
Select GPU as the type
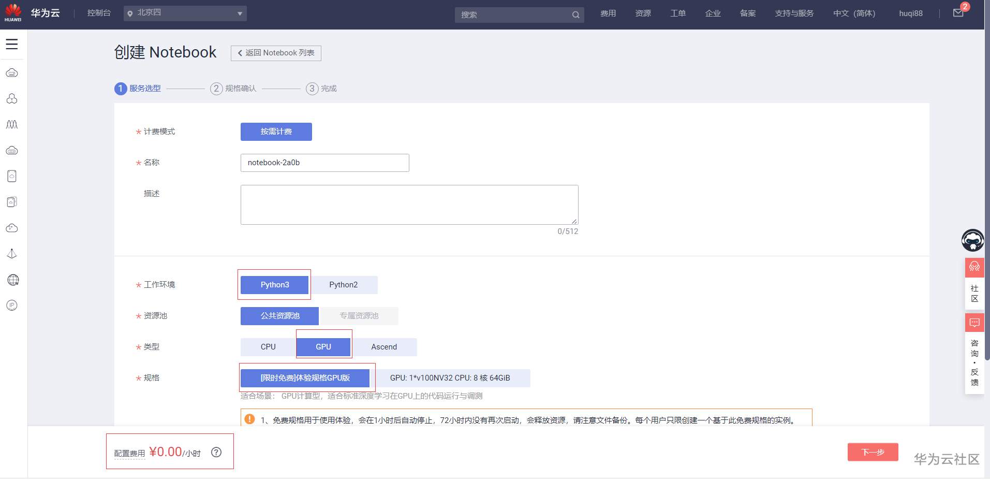[323, 347]
